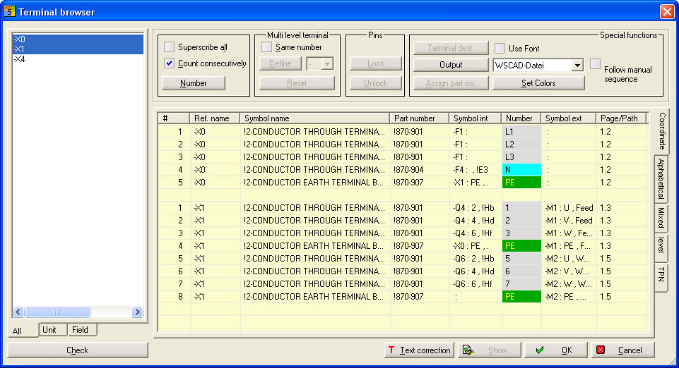Click the Set Colors button

tap(538, 83)
